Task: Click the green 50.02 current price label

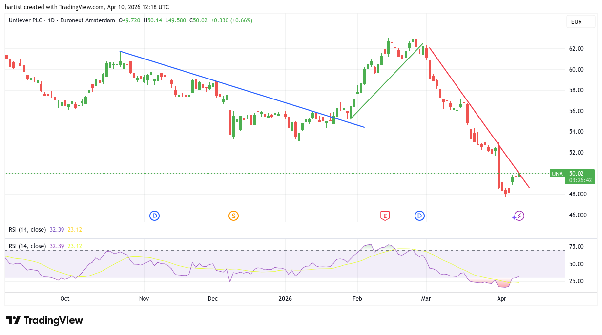Action: pyautogui.click(x=580, y=173)
